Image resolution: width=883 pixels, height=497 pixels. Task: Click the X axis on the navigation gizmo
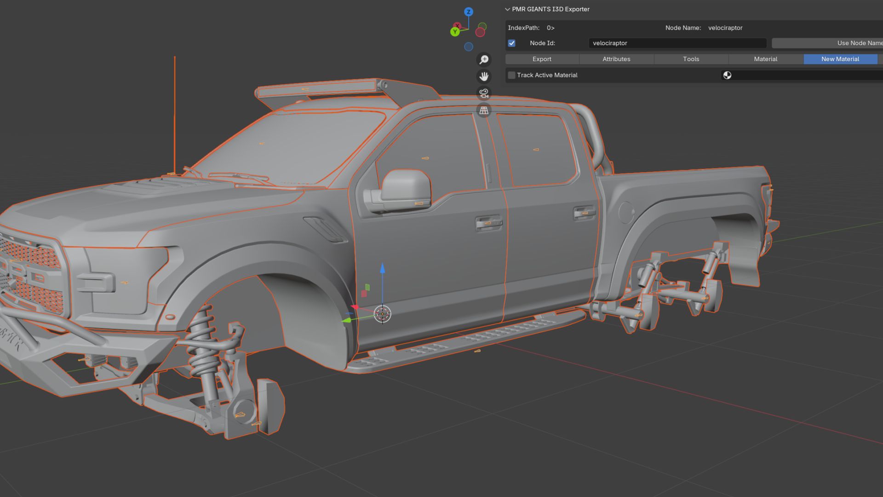click(457, 26)
